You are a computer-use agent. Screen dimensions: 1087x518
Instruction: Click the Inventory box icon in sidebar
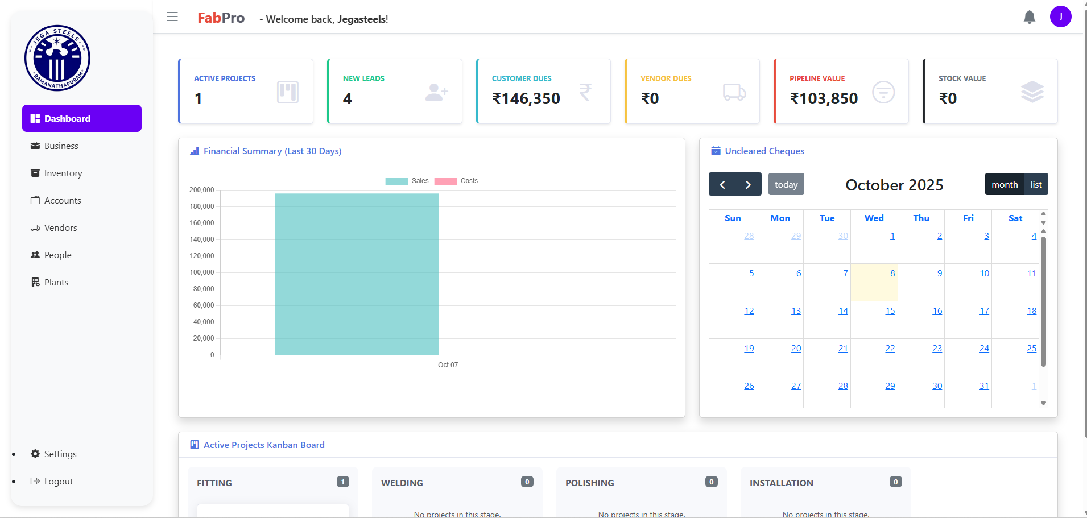(35, 173)
